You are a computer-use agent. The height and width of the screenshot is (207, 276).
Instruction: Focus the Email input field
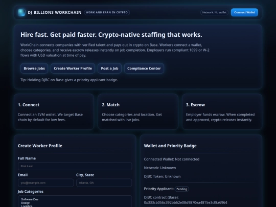point(46,182)
